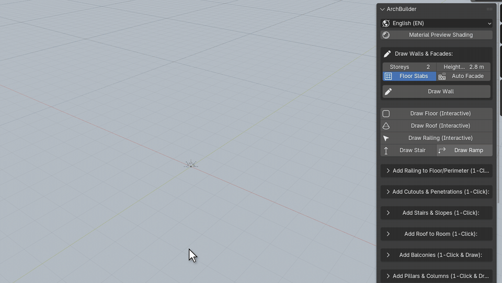
Task: Click the Draw Ramp dotted path icon
Action: pos(442,150)
